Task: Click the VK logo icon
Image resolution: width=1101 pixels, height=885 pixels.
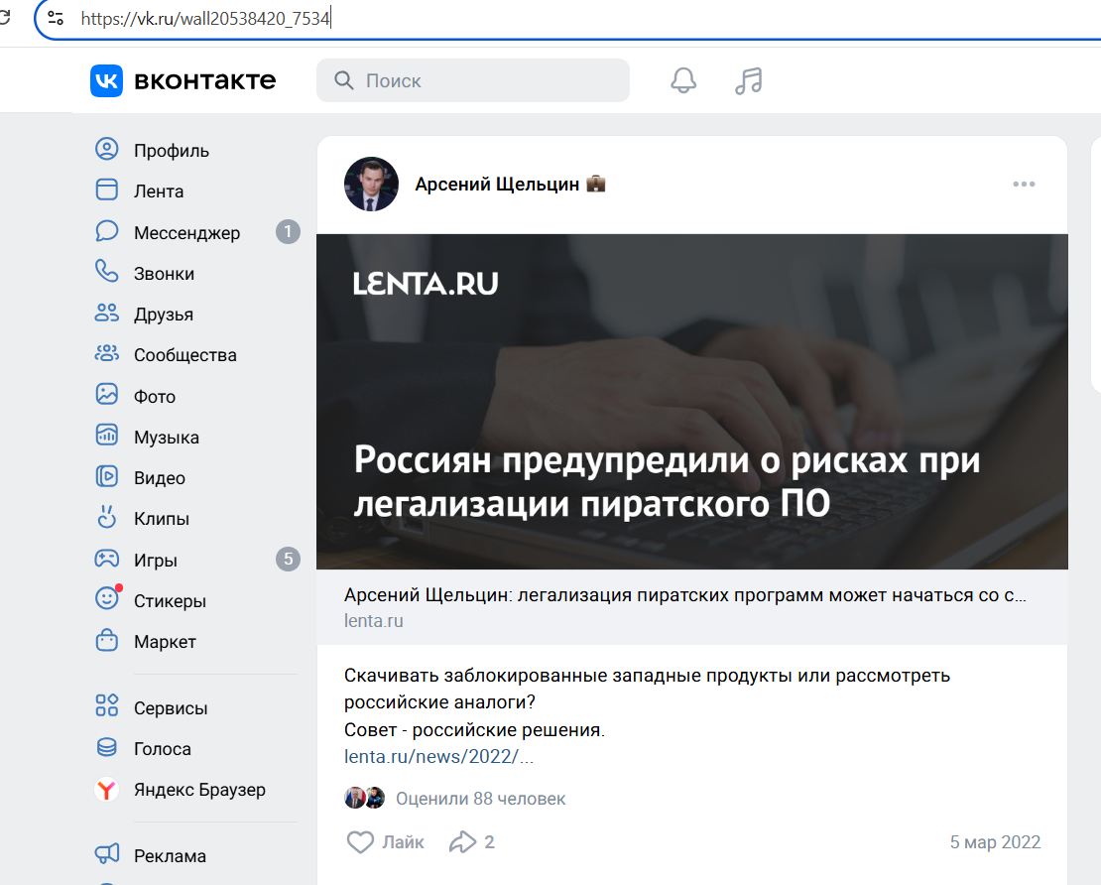Action: click(106, 80)
